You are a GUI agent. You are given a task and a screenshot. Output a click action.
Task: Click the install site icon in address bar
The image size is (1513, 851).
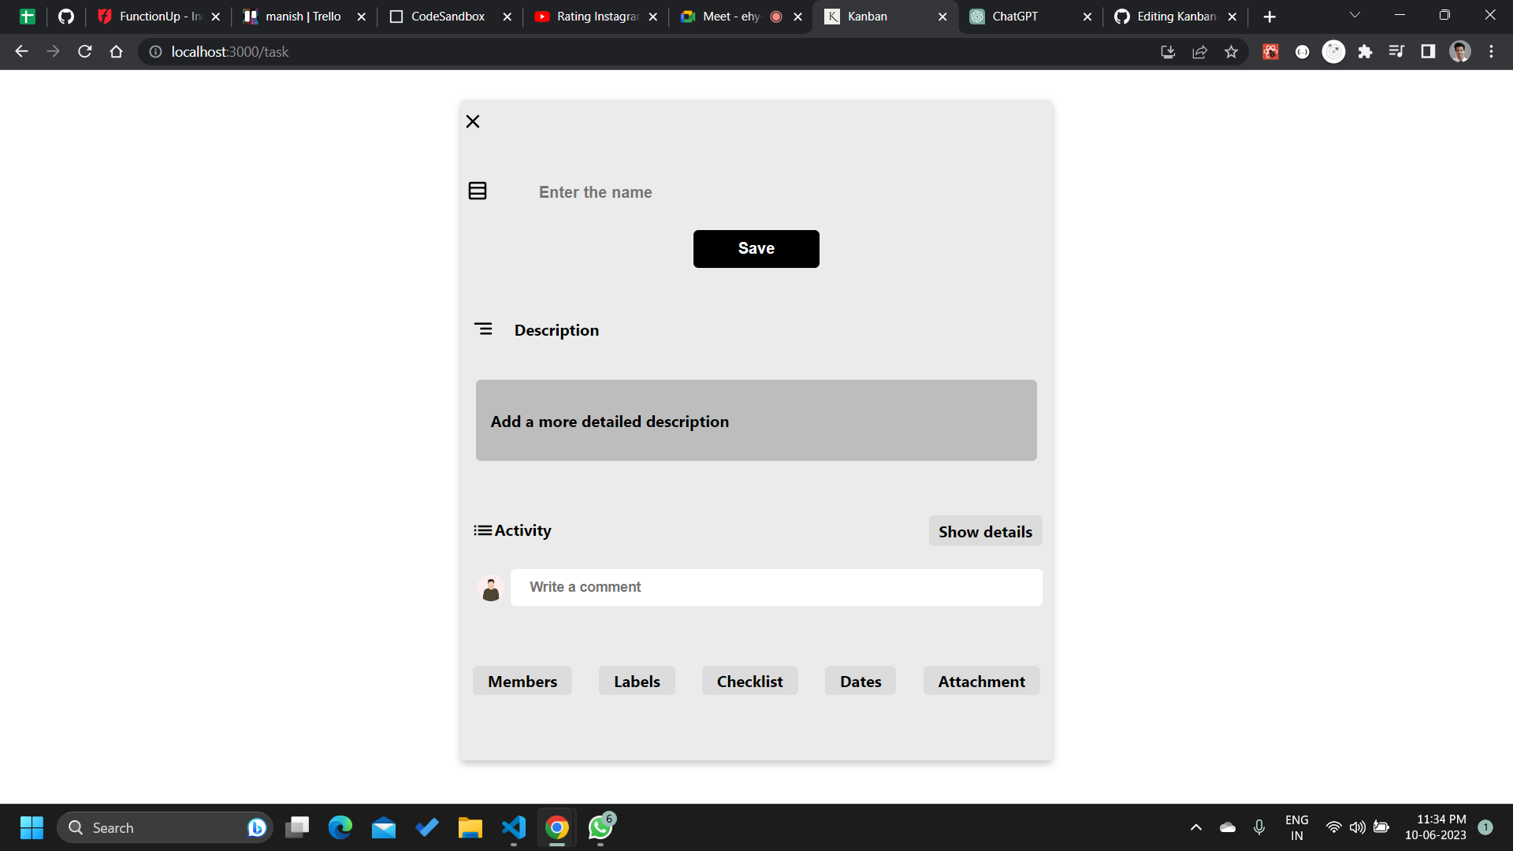(1168, 51)
